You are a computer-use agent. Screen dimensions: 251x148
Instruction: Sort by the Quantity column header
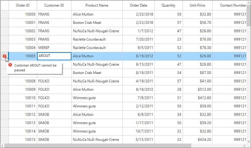click(x=169, y=5)
